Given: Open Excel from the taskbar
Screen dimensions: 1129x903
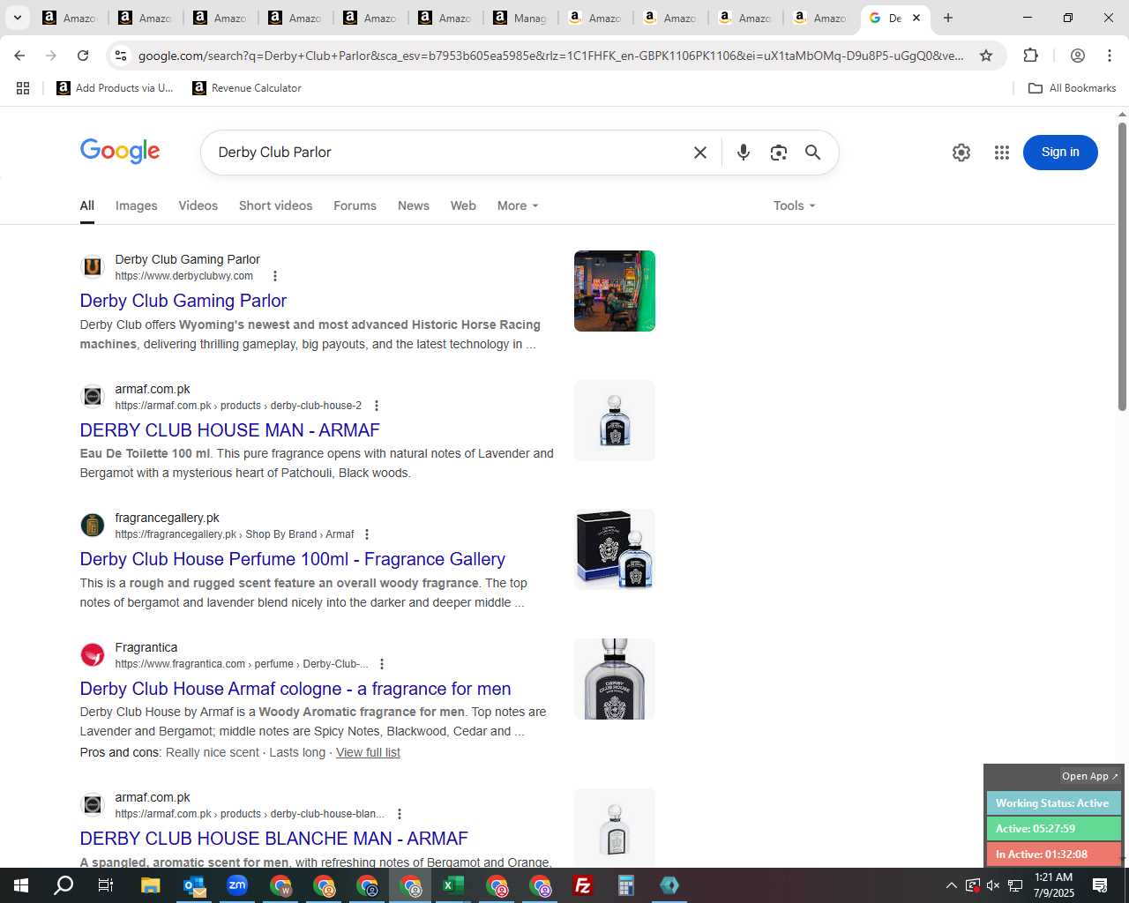Looking at the screenshot, I should pos(453,885).
